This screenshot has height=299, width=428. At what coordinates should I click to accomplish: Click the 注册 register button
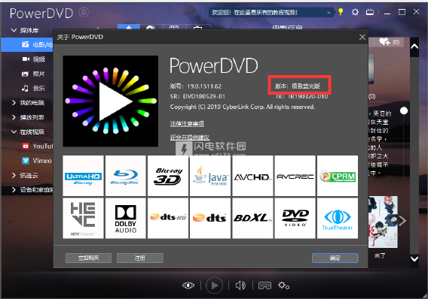(140, 258)
